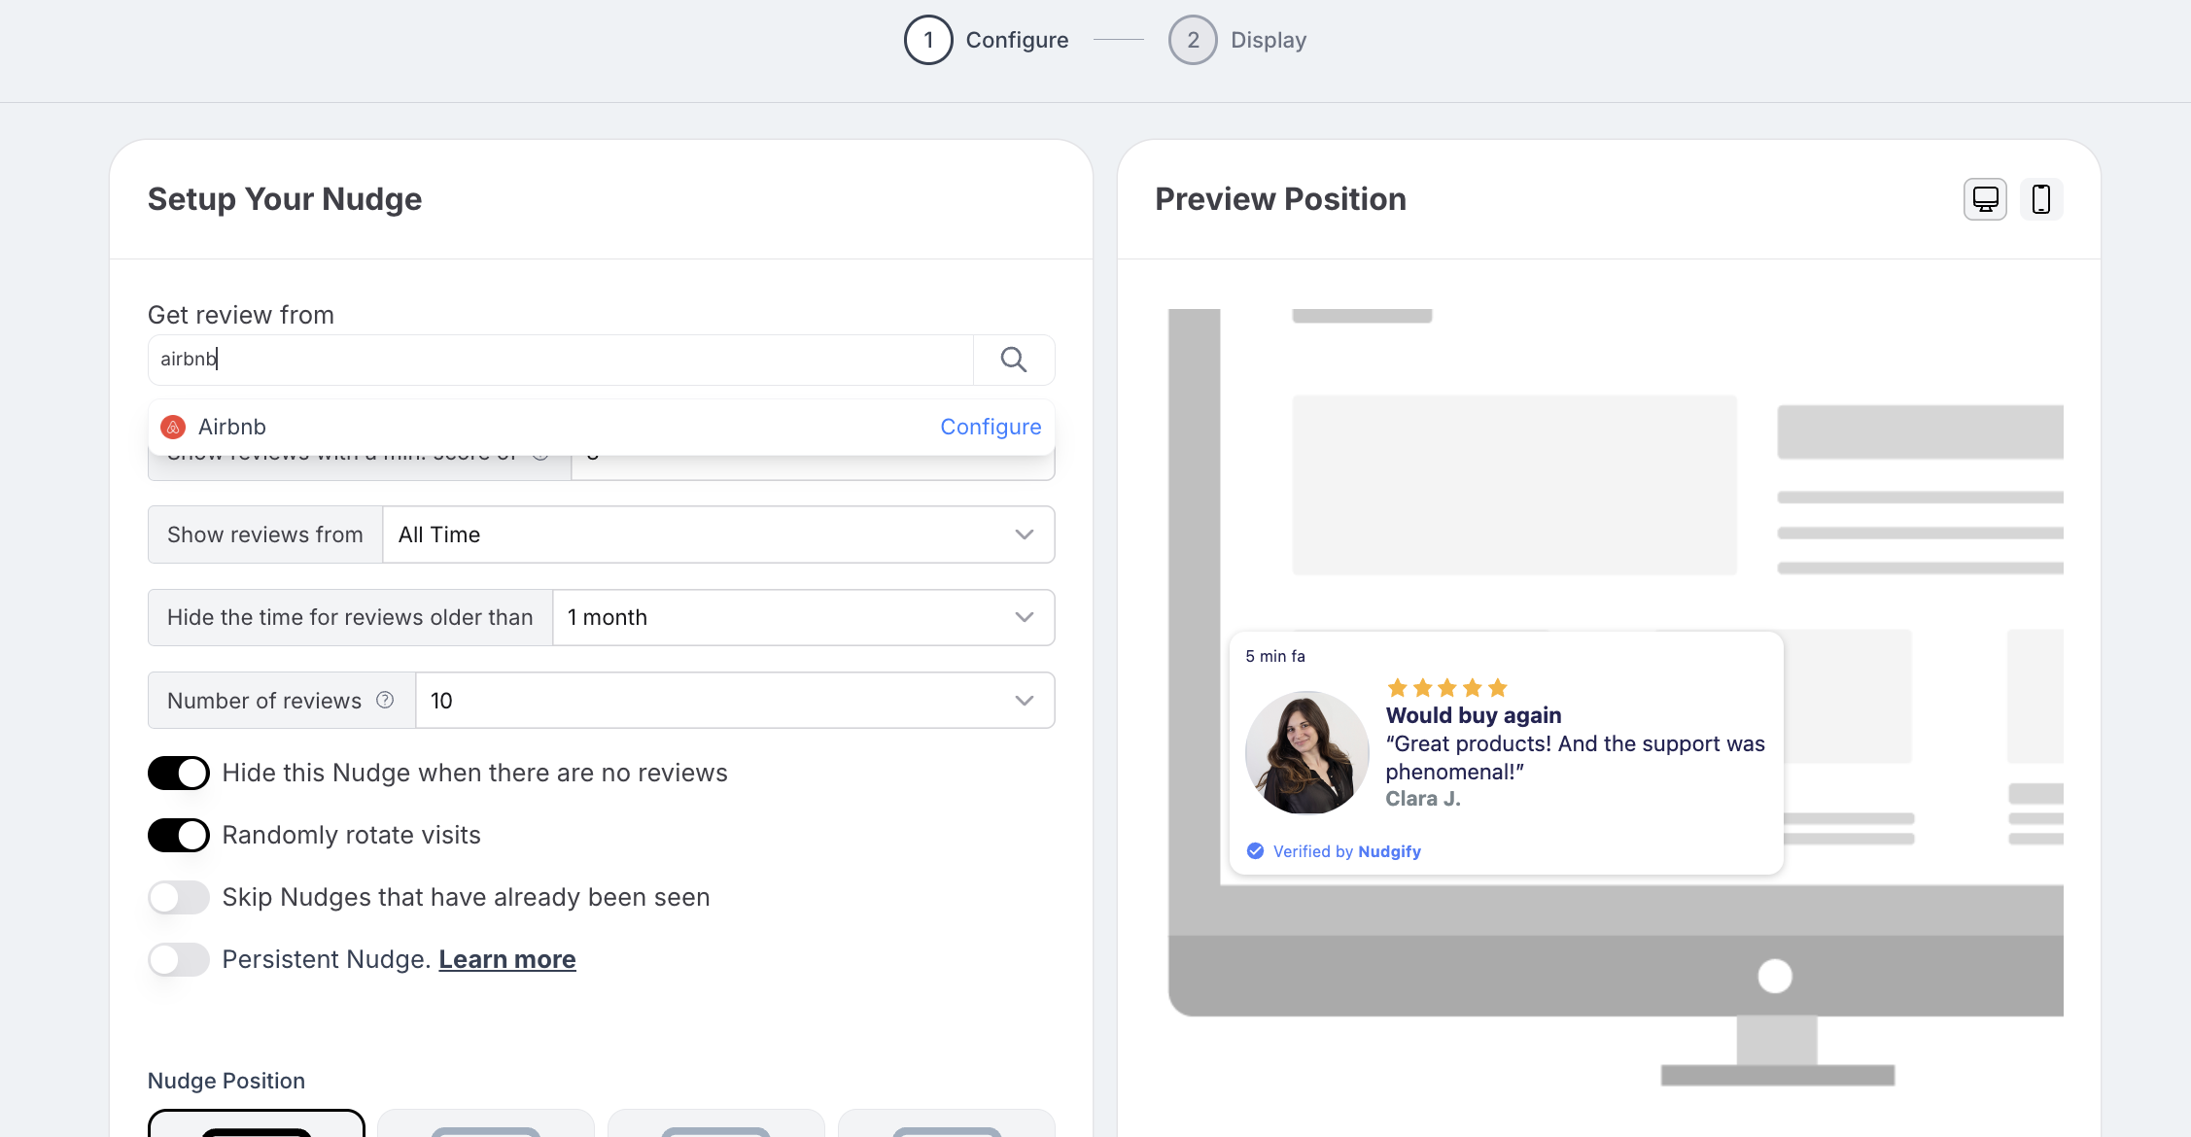Click the five star rating in preview
Image resolution: width=2191 pixels, height=1137 pixels.
click(1446, 688)
